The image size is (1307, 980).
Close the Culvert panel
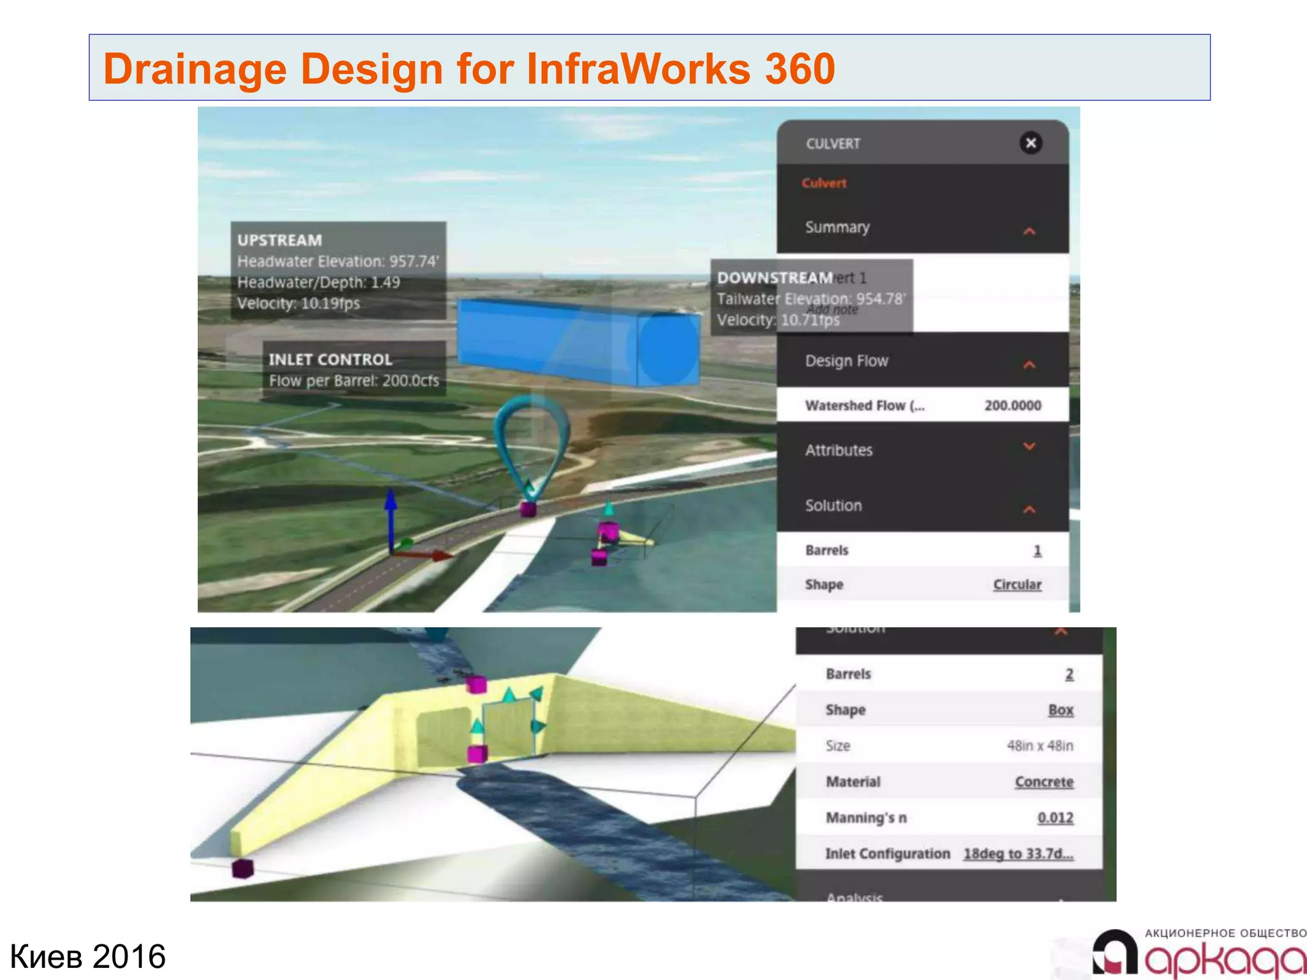[x=1030, y=143]
